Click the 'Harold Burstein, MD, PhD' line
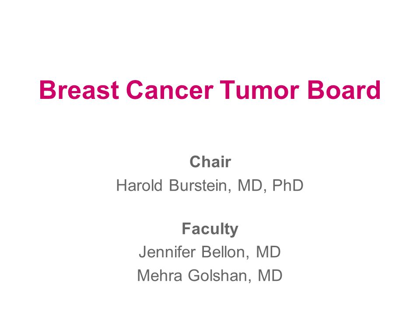This screenshot has height=315, width=420. (x=210, y=185)
